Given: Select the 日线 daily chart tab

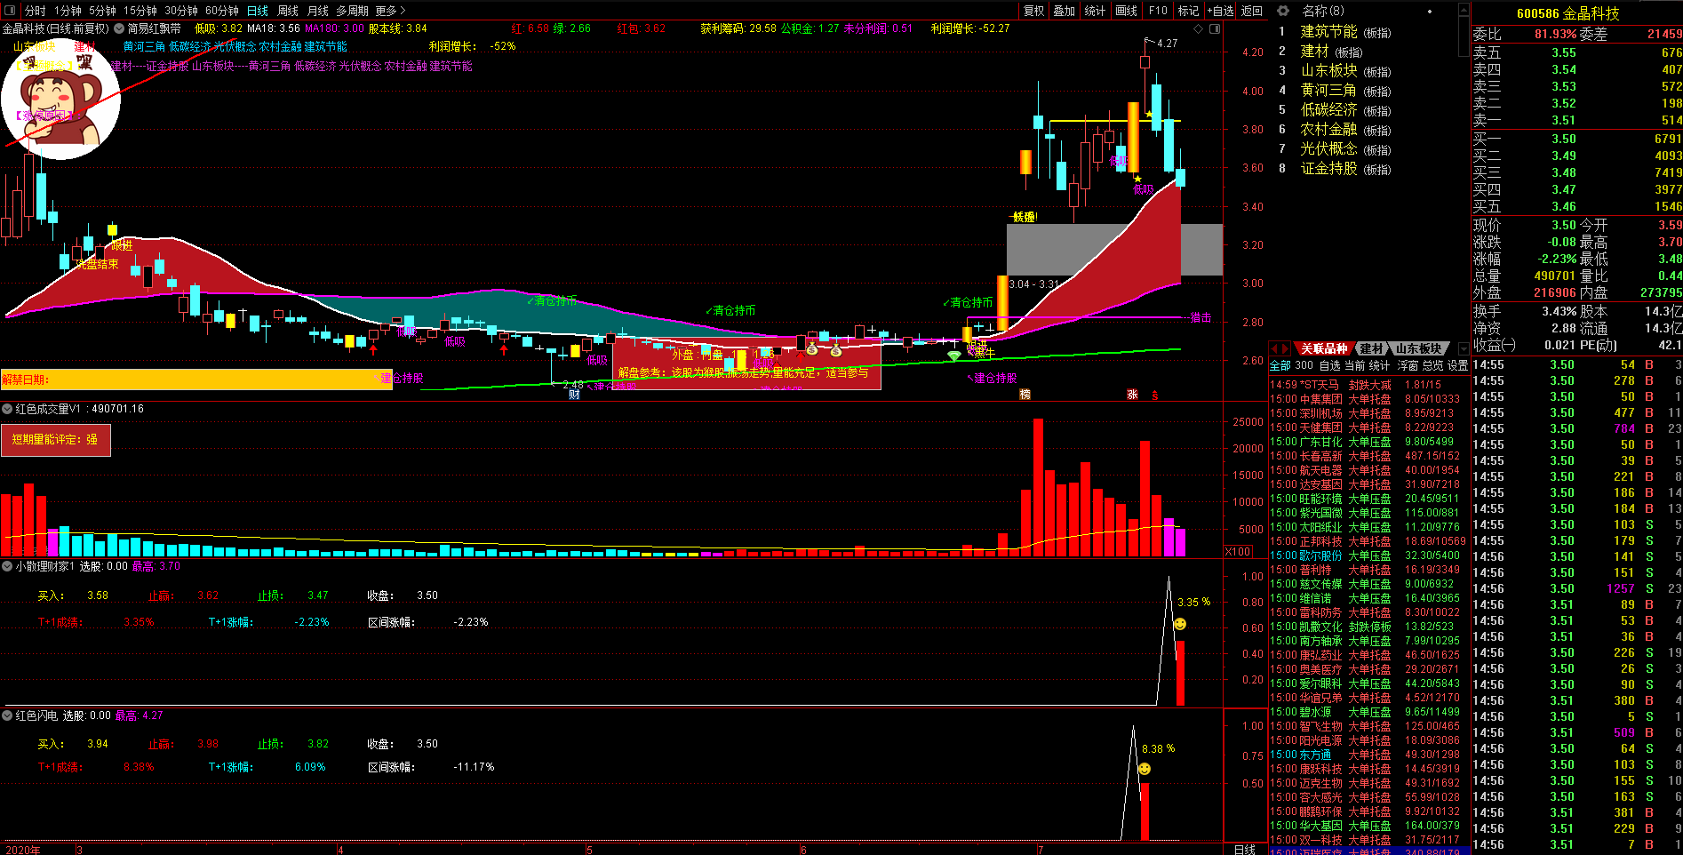Looking at the screenshot, I should 258,11.
